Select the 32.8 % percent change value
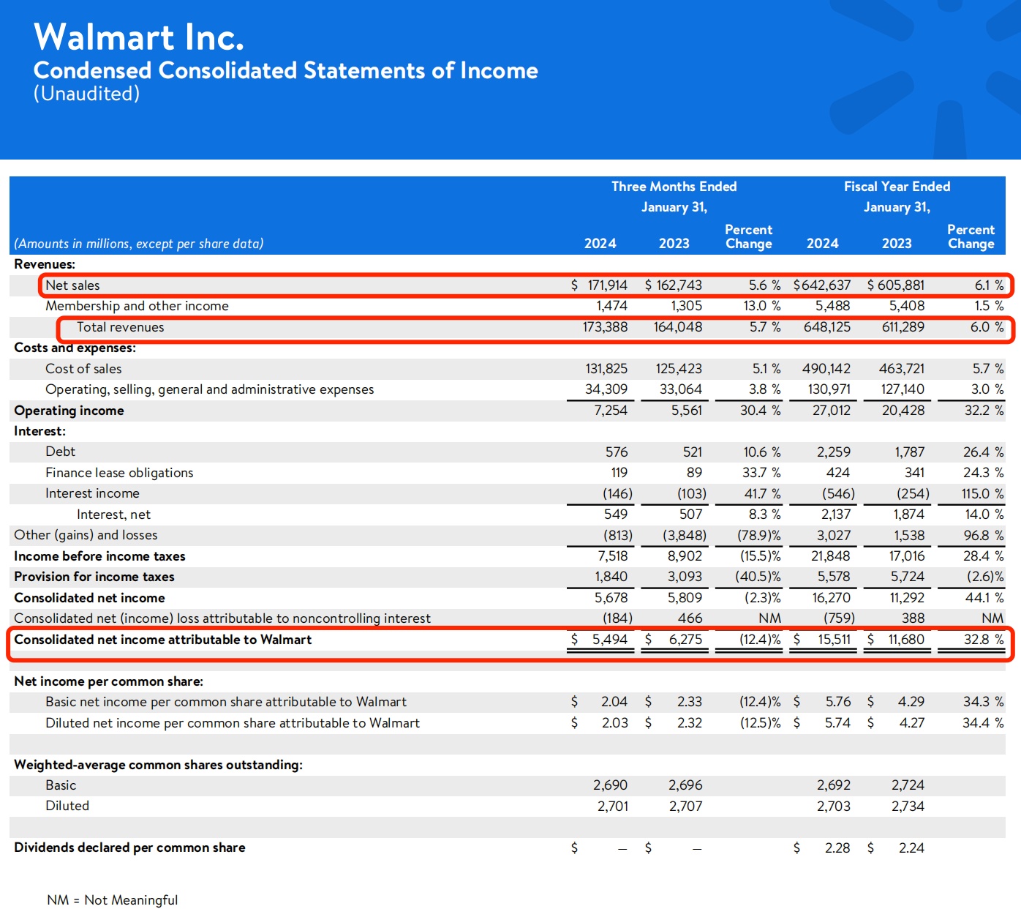The width and height of the screenshot is (1021, 909). tap(982, 640)
